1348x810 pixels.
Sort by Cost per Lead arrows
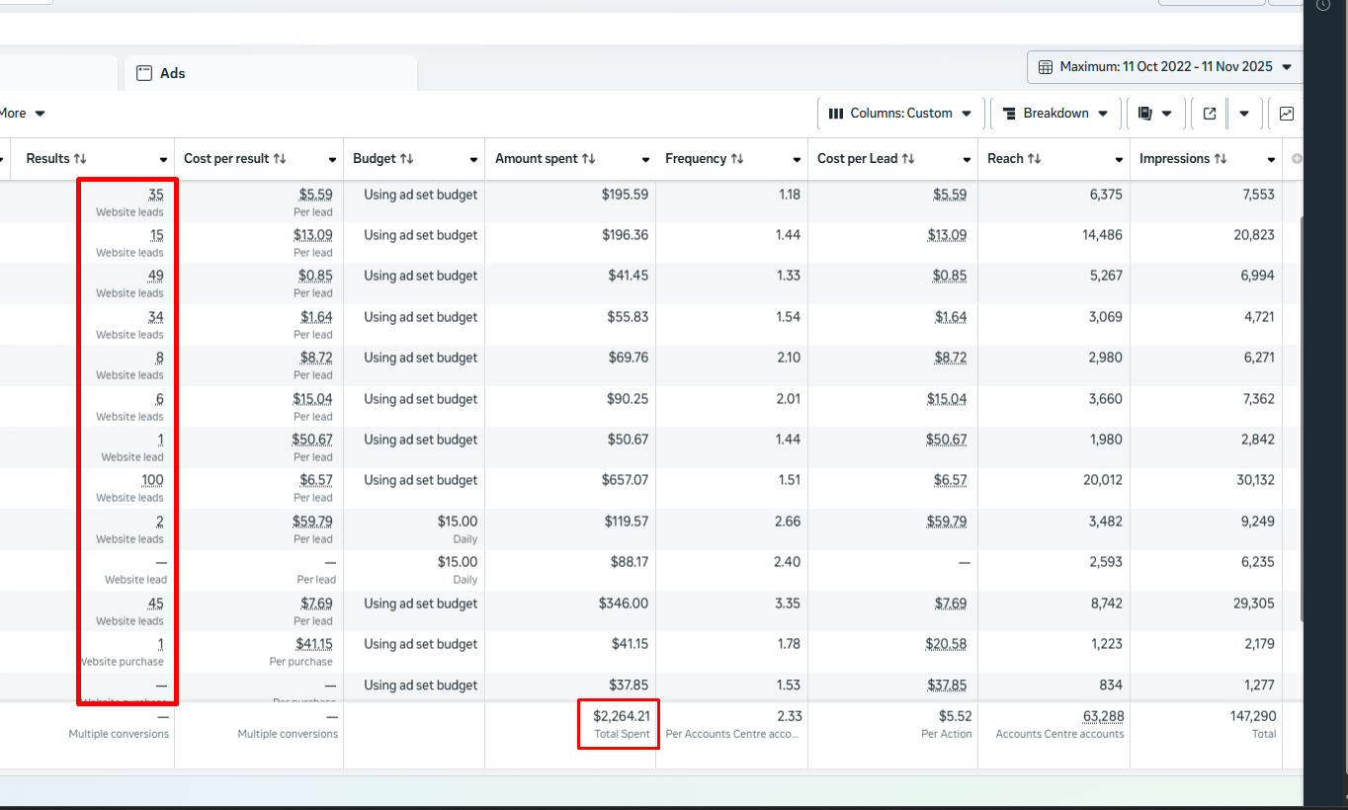pos(908,159)
